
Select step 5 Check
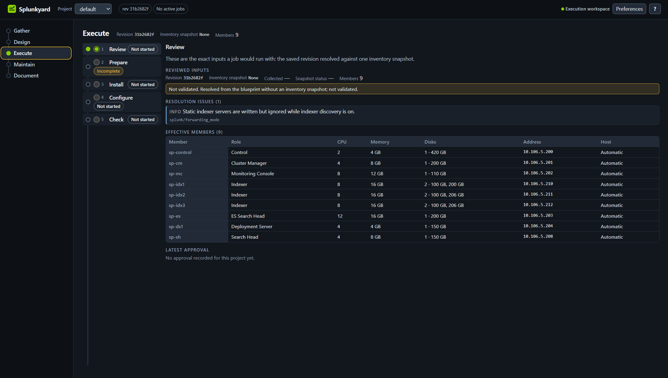[122, 119]
